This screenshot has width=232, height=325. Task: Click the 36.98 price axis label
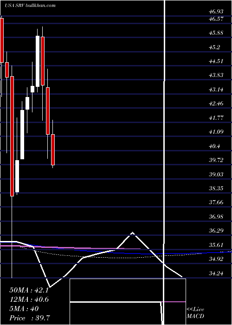[216, 217]
